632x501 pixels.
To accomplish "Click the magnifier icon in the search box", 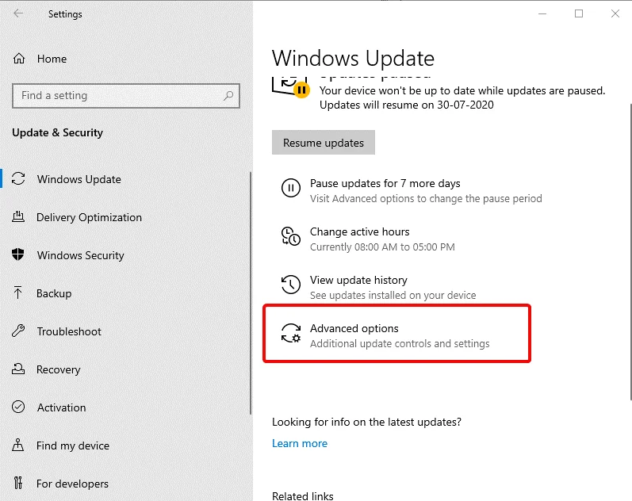I will [228, 96].
